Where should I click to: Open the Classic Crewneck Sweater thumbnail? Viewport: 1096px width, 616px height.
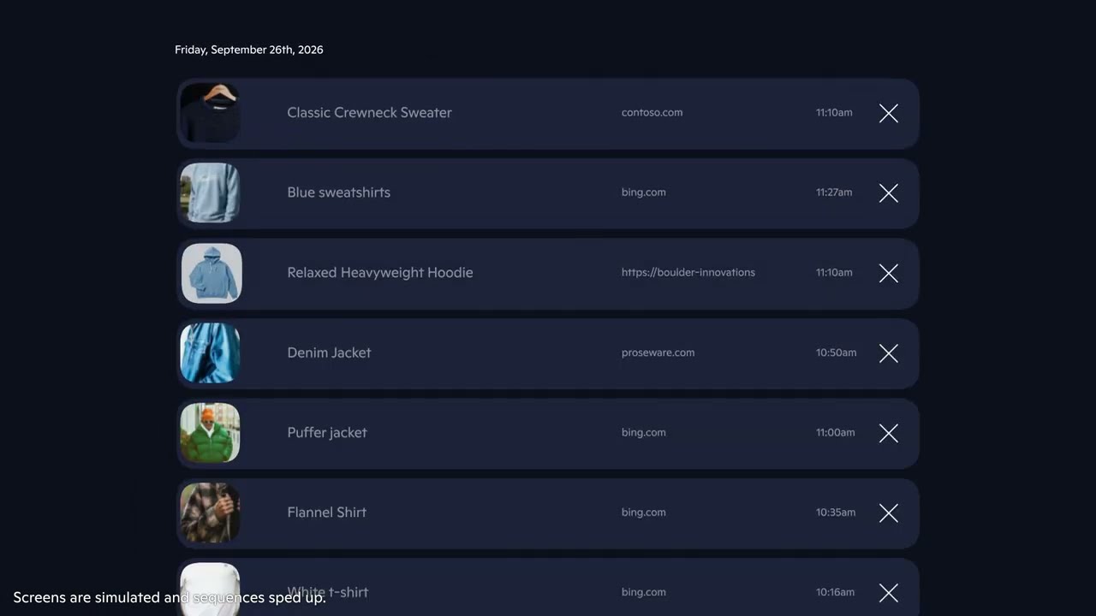[211, 113]
